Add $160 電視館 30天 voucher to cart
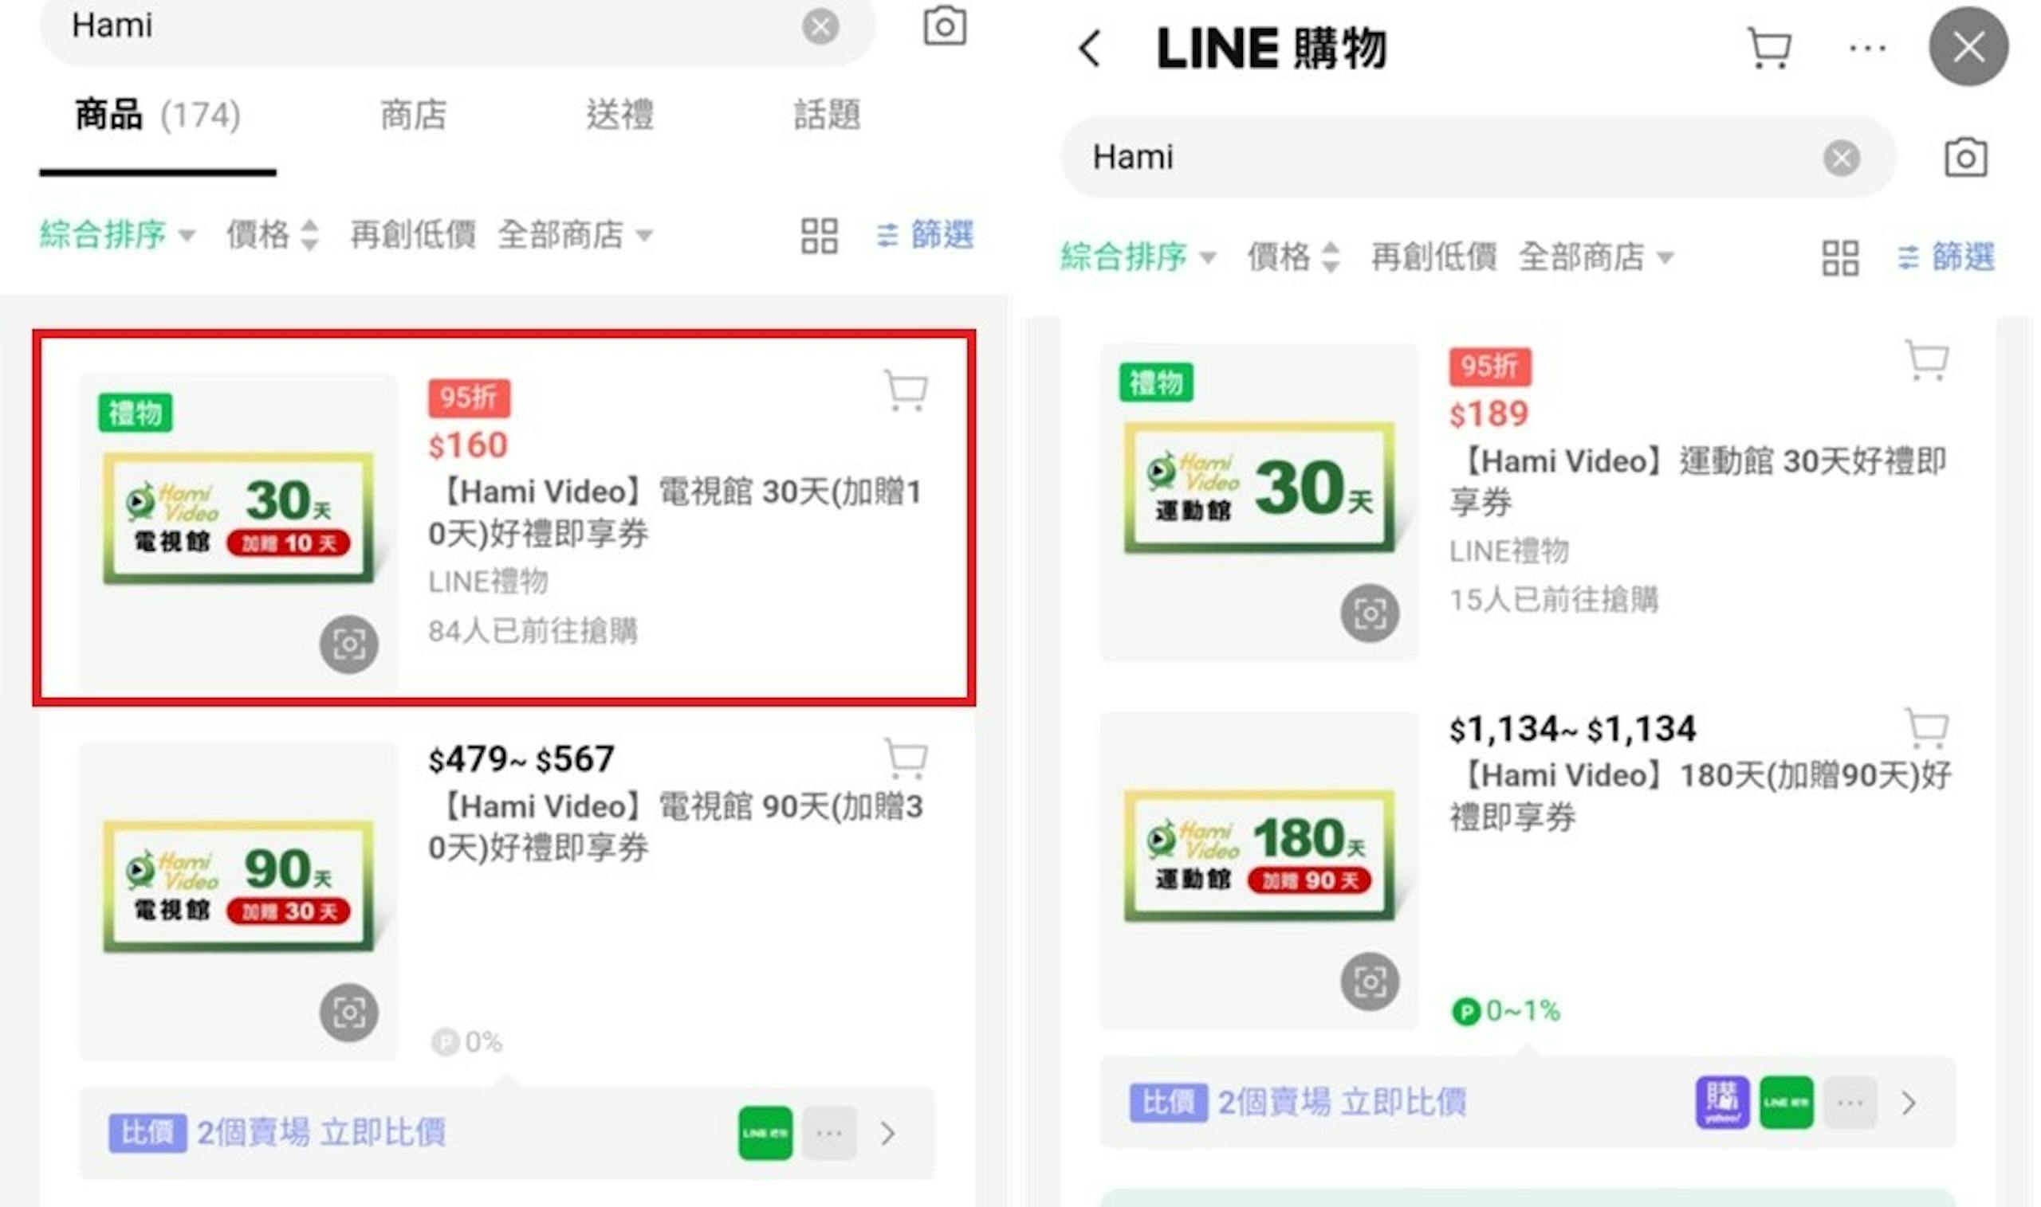The image size is (2041, 1207). [x=905, y=391]
